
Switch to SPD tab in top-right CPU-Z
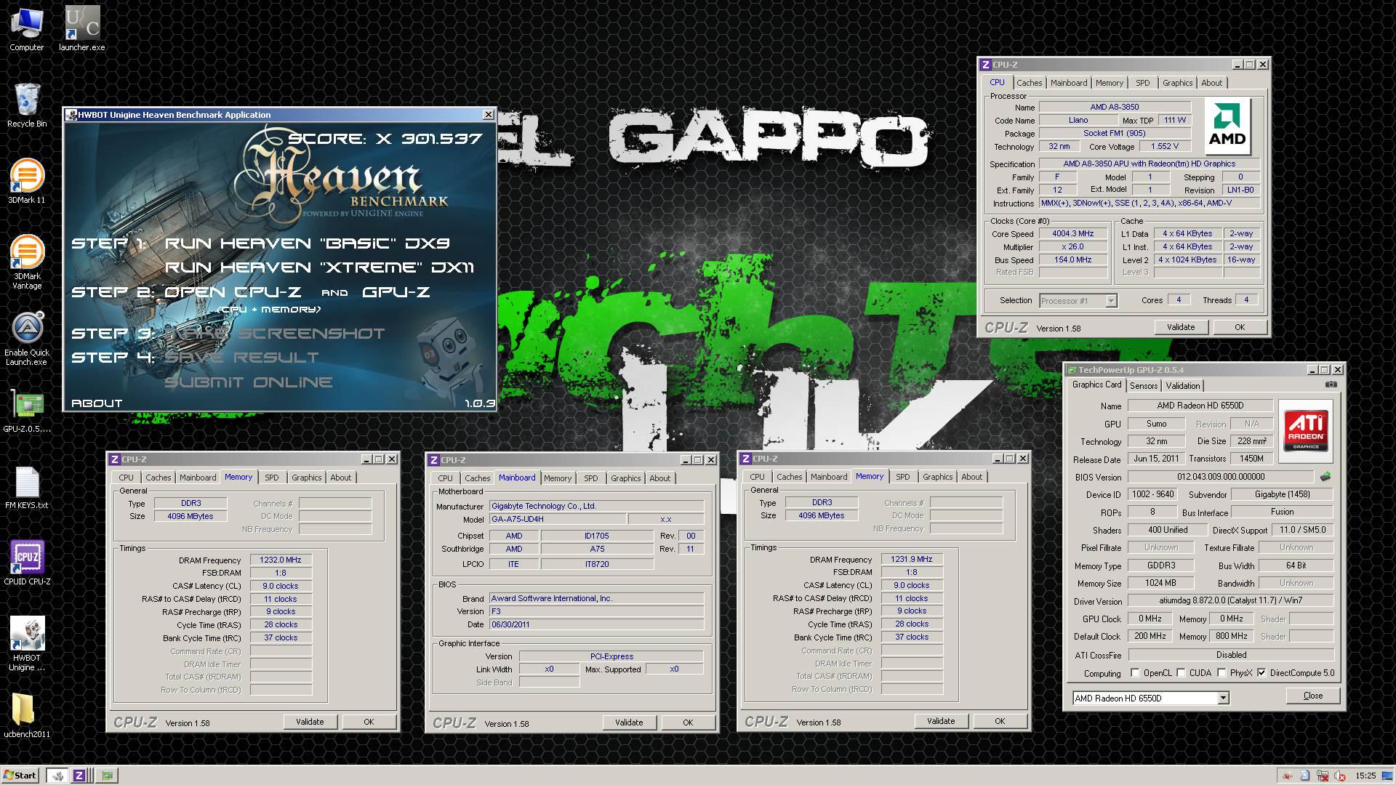point(1143,83)
